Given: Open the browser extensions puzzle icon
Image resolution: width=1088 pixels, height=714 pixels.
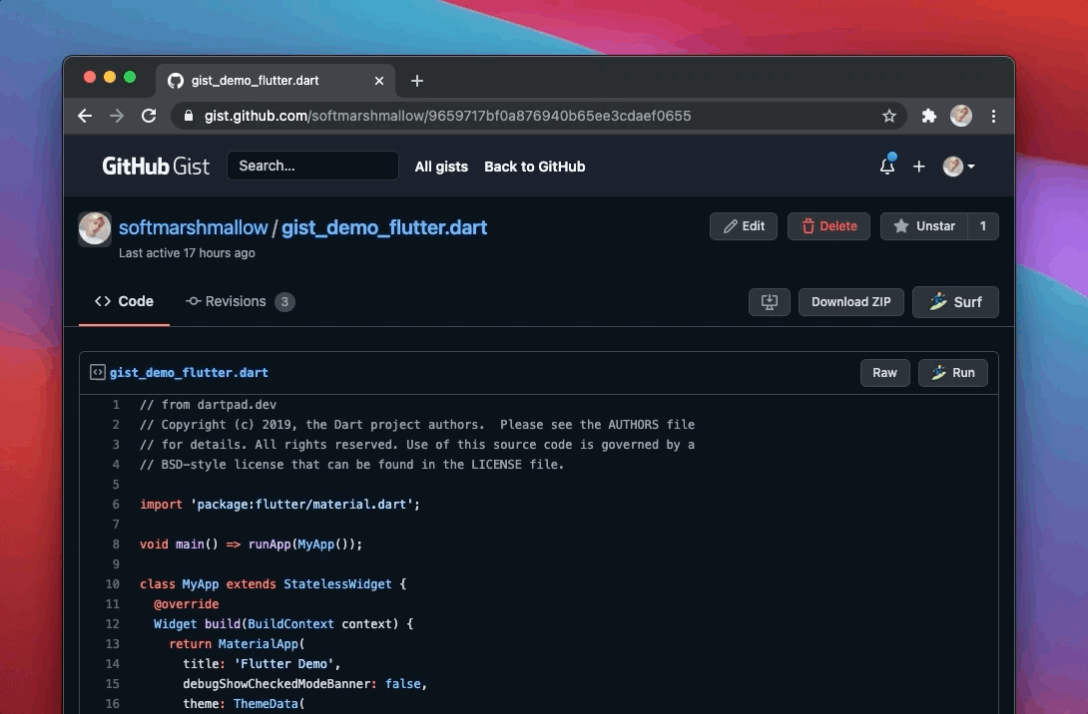Looking at the screenshot, I should point(928,116).
